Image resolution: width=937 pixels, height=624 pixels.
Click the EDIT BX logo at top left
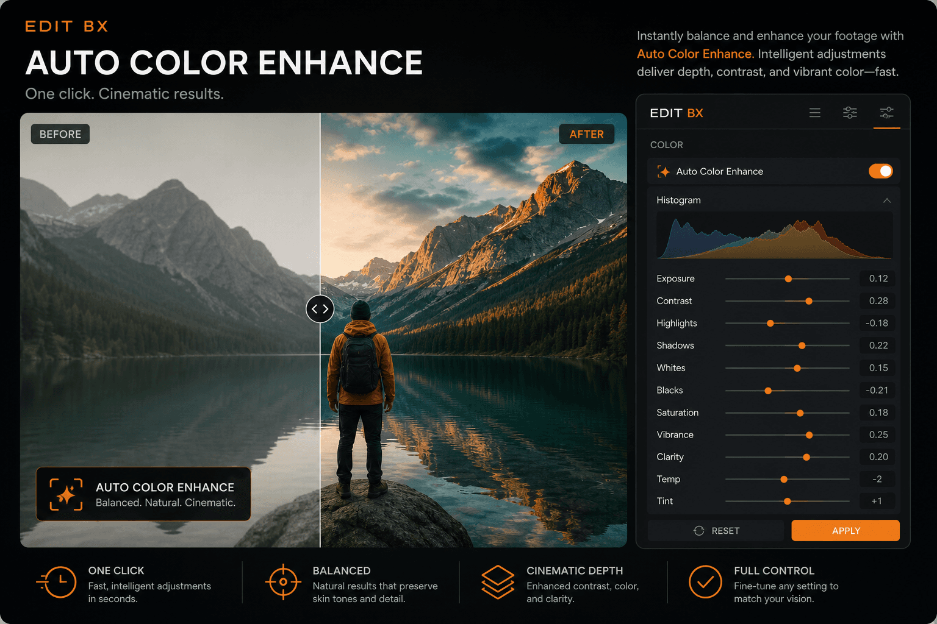[66, 26]
